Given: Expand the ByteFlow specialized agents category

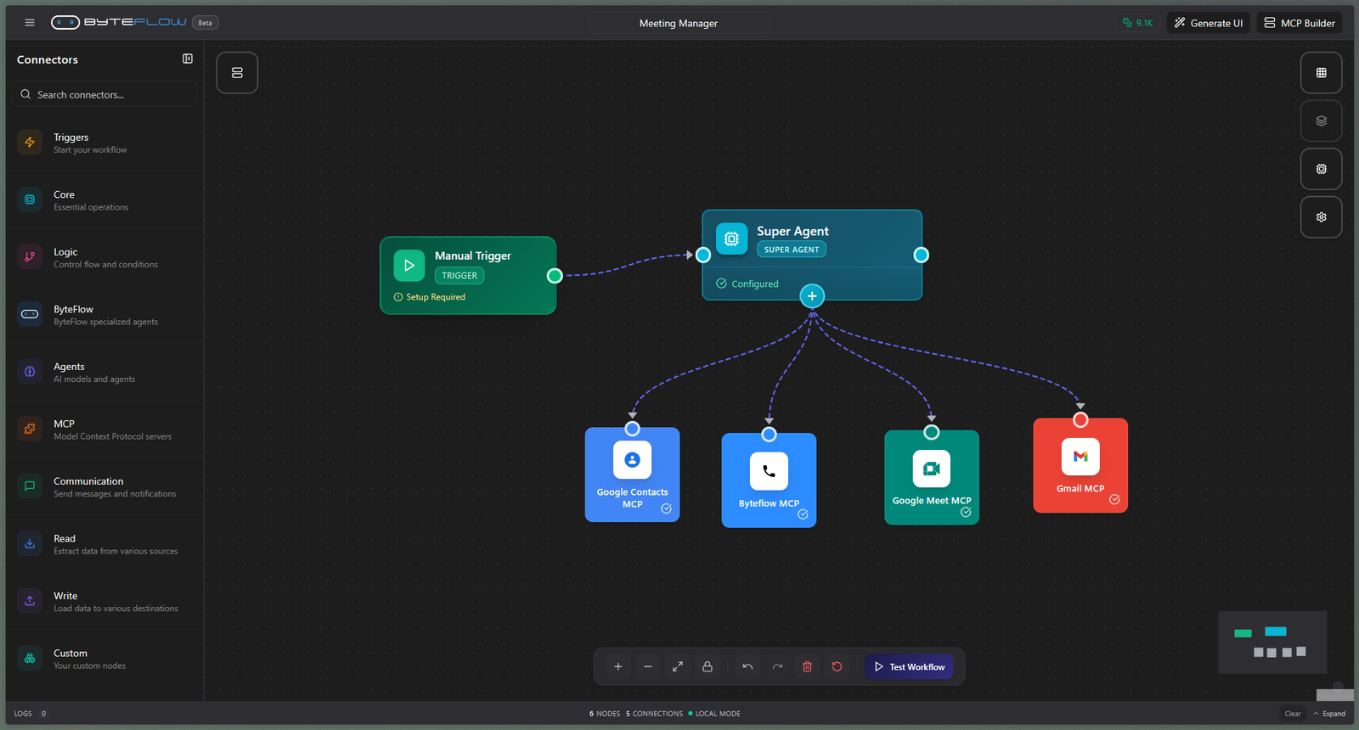Looking at the screenshot, I should point(104,315).
